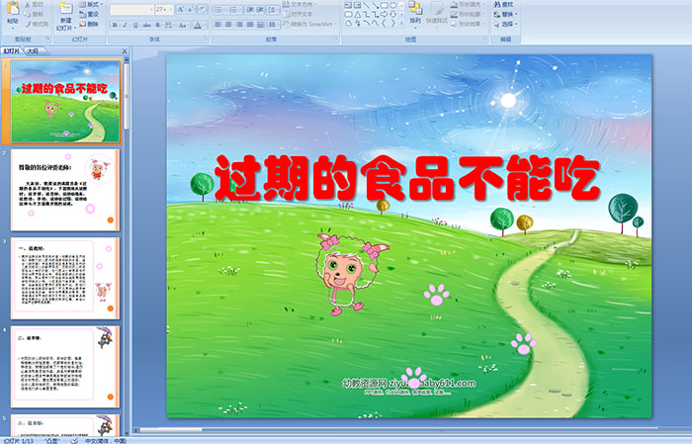Select the Isosceles Triangle shape
692x444 pixels.
pos(358,14)
